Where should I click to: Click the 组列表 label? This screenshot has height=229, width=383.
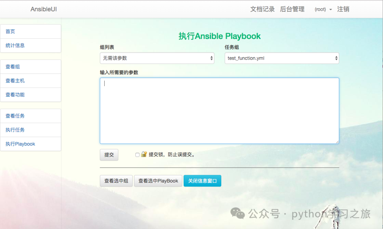point(107,48)
